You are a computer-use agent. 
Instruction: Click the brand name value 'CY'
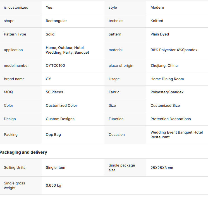48,79
